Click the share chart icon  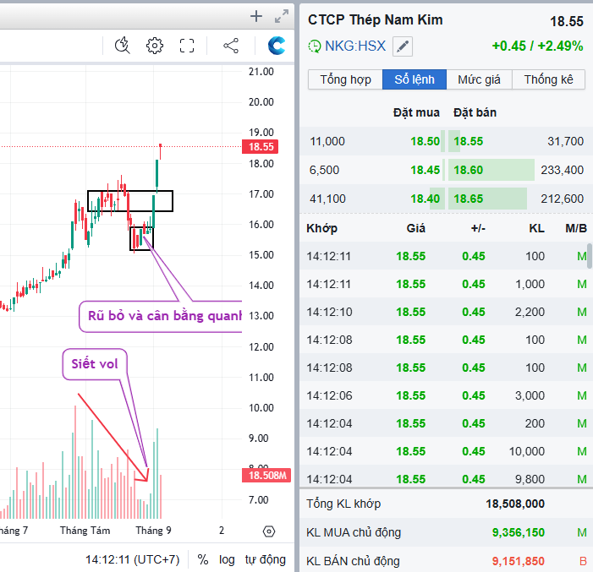(231, 46)
